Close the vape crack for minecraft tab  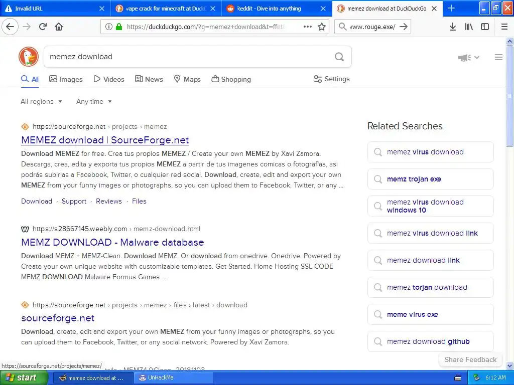click(x=213, y=9)
